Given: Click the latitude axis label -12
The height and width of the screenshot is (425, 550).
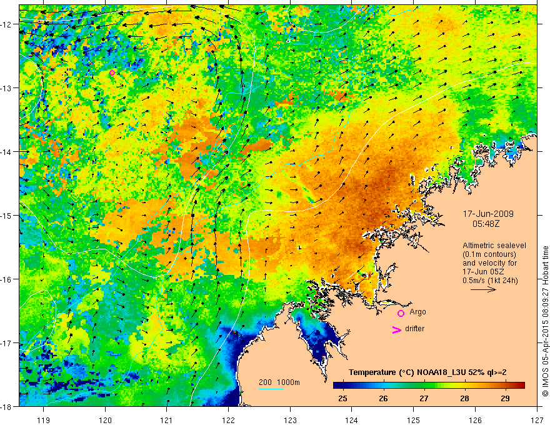Looking at the screenshot, I should coord(6,24).
